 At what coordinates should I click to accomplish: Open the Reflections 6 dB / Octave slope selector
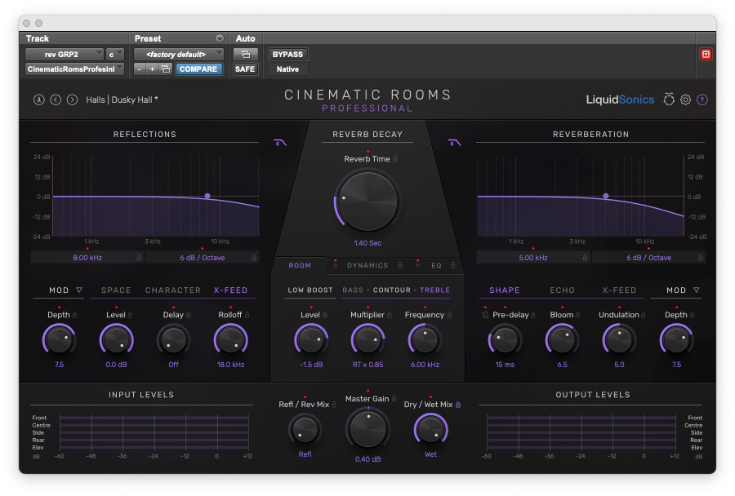(x=202, y=258)
